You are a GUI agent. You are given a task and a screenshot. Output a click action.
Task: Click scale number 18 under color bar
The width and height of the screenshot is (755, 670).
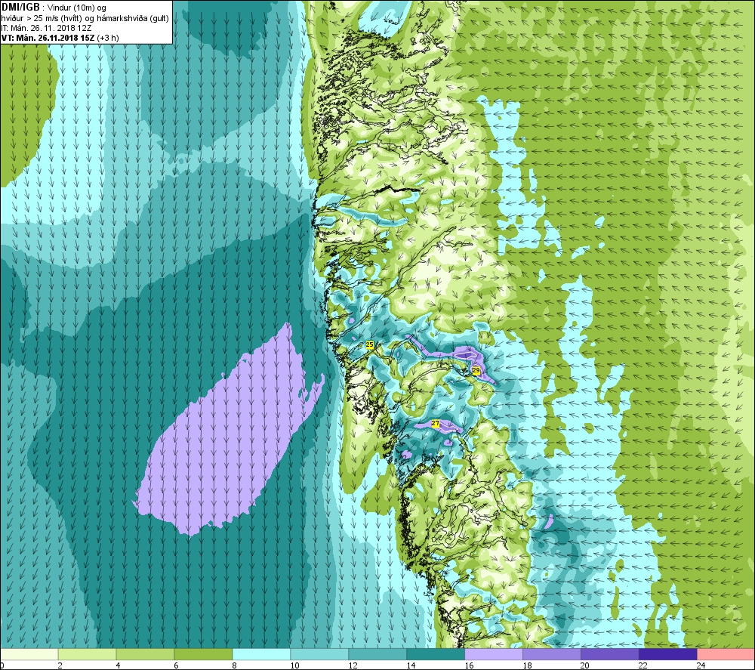(x=527, y=665)
